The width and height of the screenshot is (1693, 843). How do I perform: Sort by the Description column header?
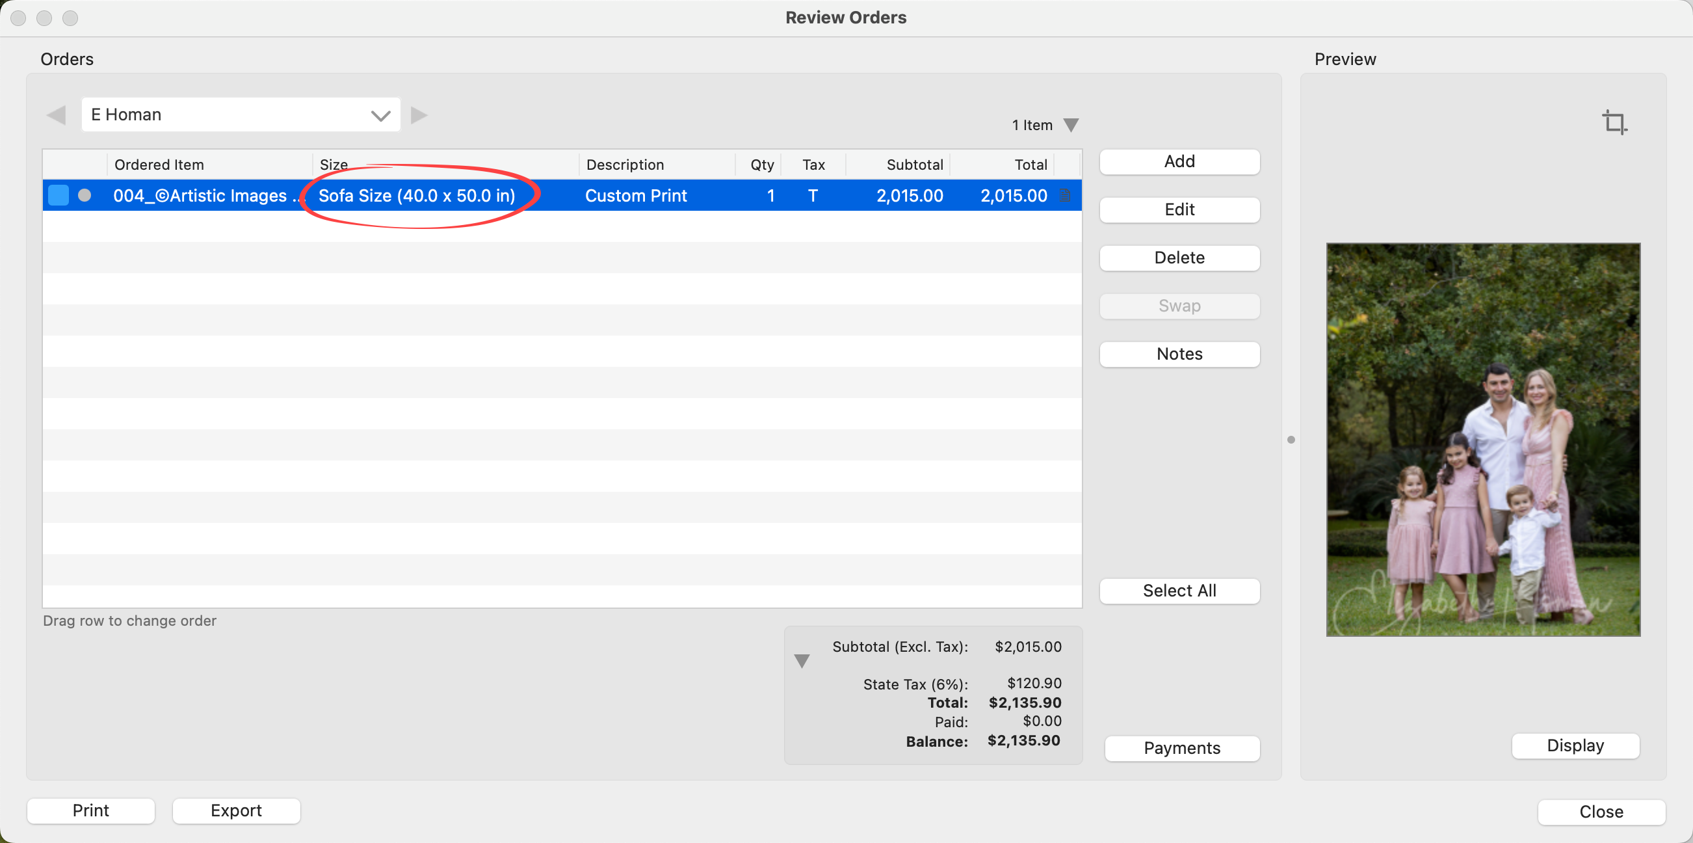point(624,165)
